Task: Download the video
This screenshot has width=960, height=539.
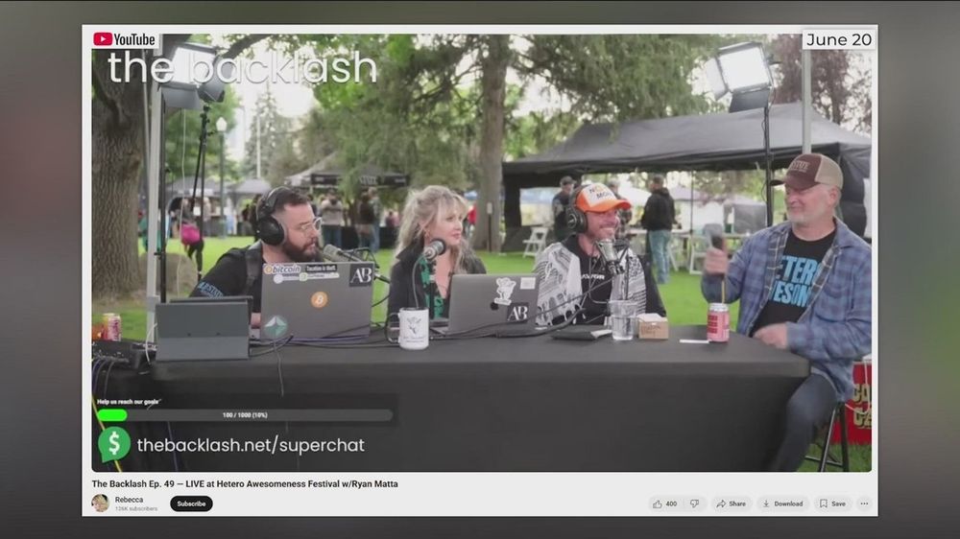Action: 782,504
